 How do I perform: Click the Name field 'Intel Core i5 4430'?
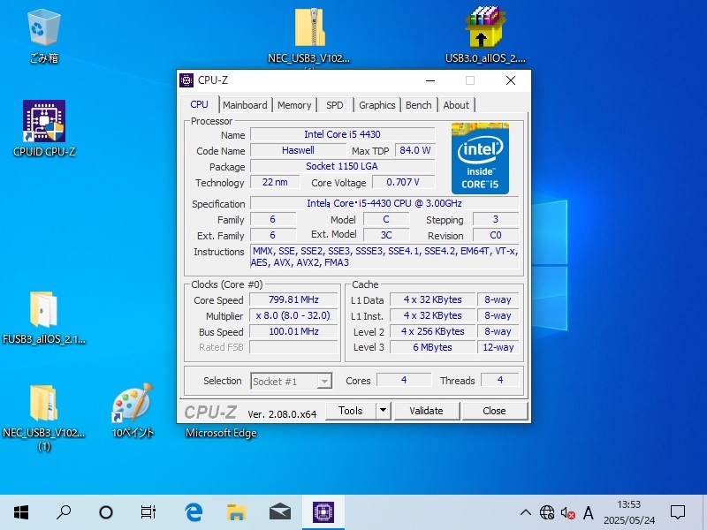(342, 134)
